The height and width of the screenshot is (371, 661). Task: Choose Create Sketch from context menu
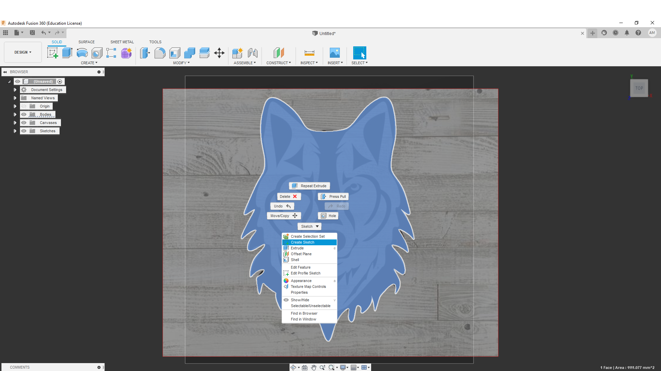click(303, 242)
